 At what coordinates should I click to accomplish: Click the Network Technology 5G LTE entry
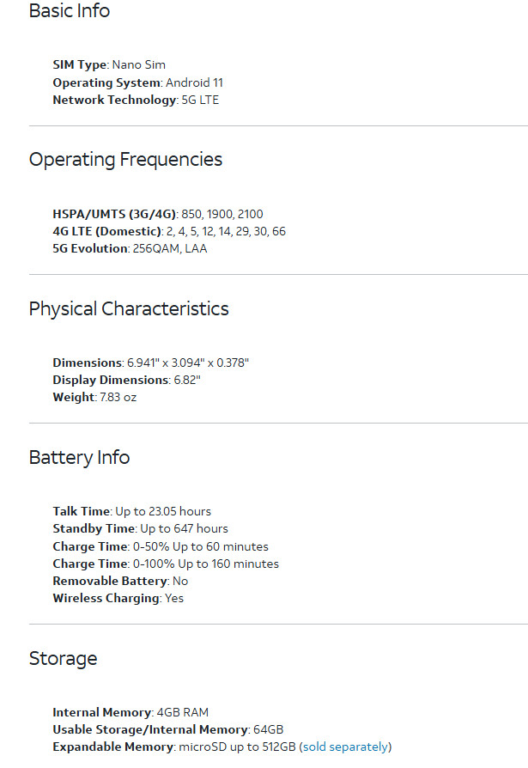pos(136,100)
